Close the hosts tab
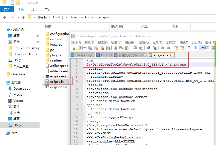 click(x=110, y=55)
